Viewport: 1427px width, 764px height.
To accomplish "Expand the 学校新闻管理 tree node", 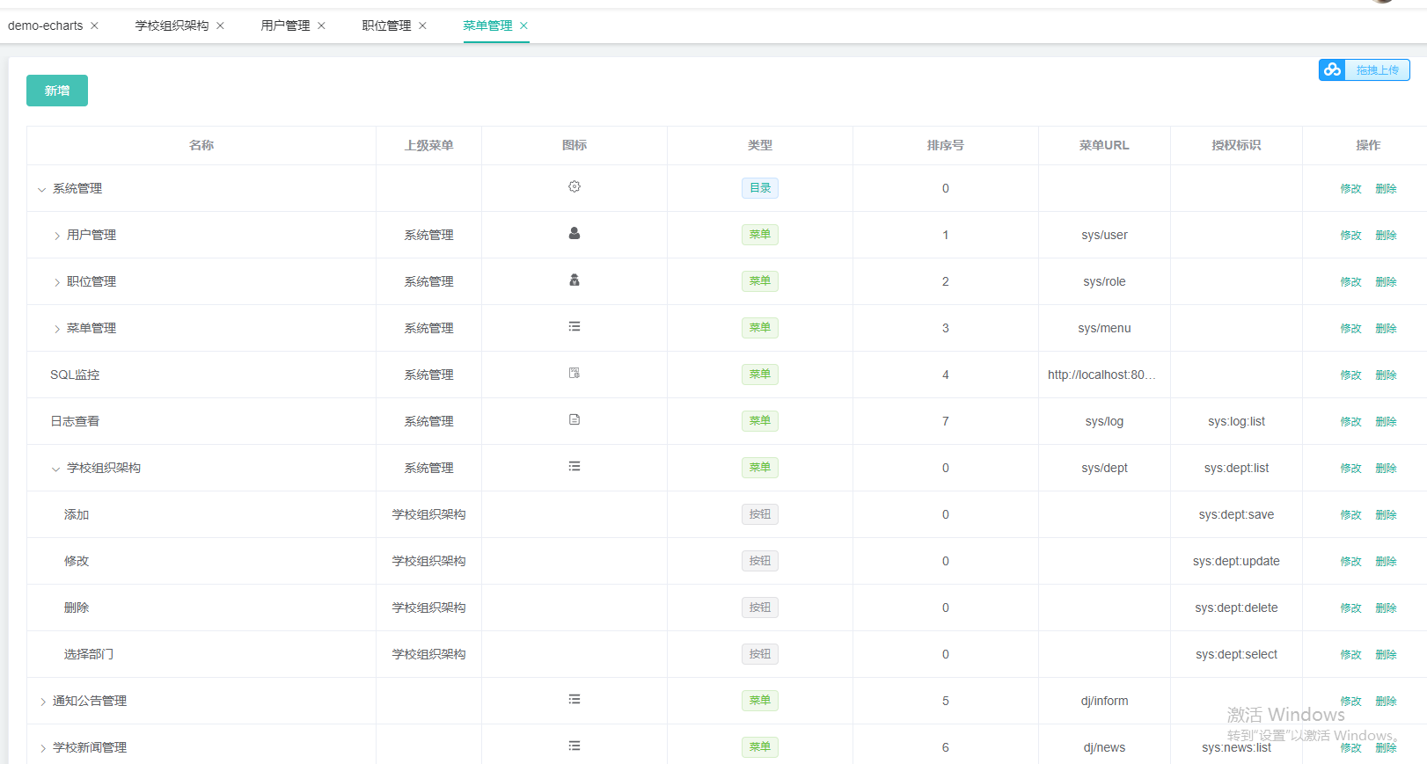I will pos(42,748).
